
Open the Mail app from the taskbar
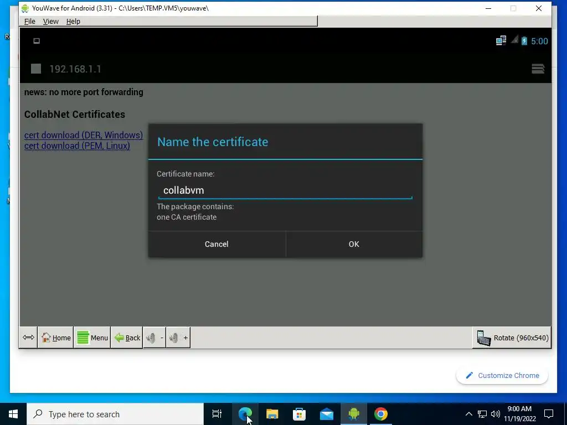pos(327,414)
